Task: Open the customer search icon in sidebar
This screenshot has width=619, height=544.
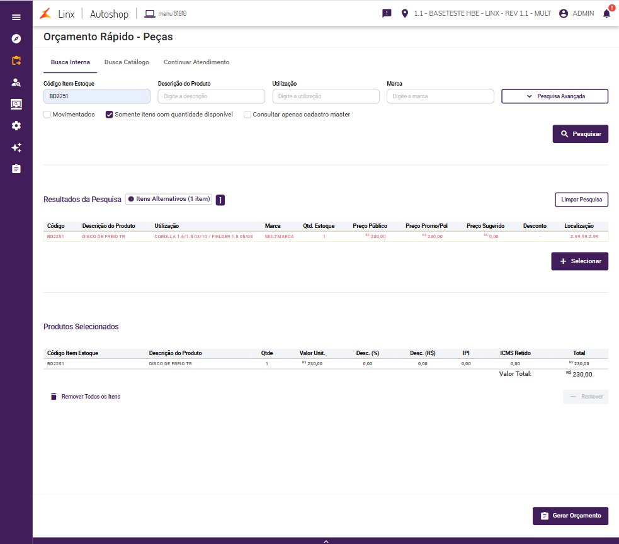Action: click(16, 82)
